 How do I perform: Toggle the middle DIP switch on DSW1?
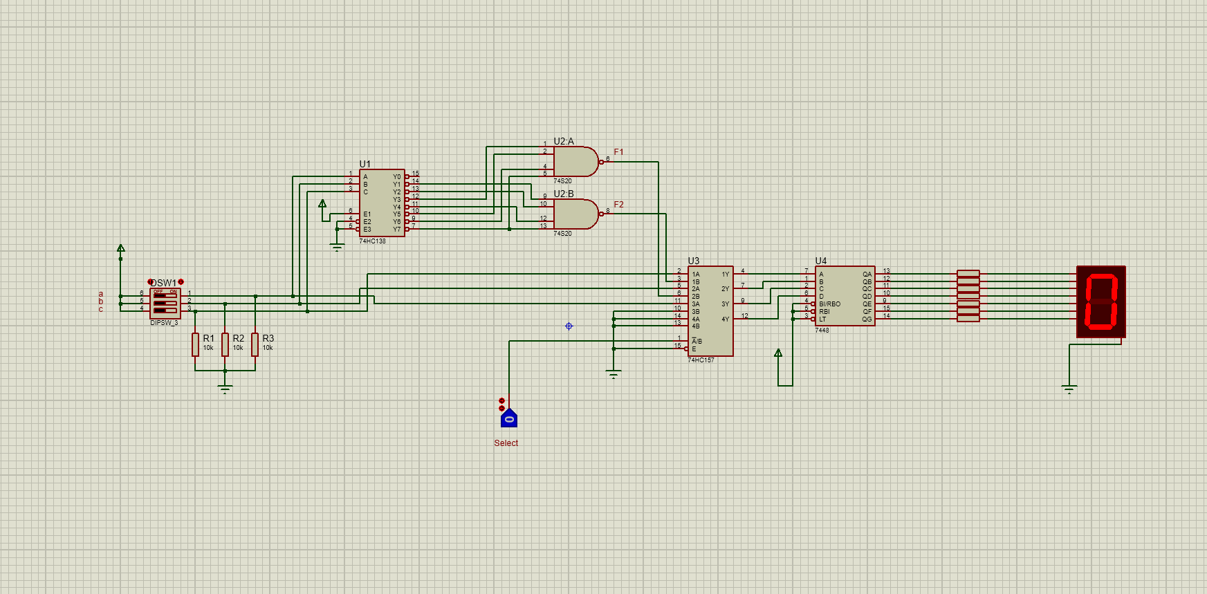165,303
